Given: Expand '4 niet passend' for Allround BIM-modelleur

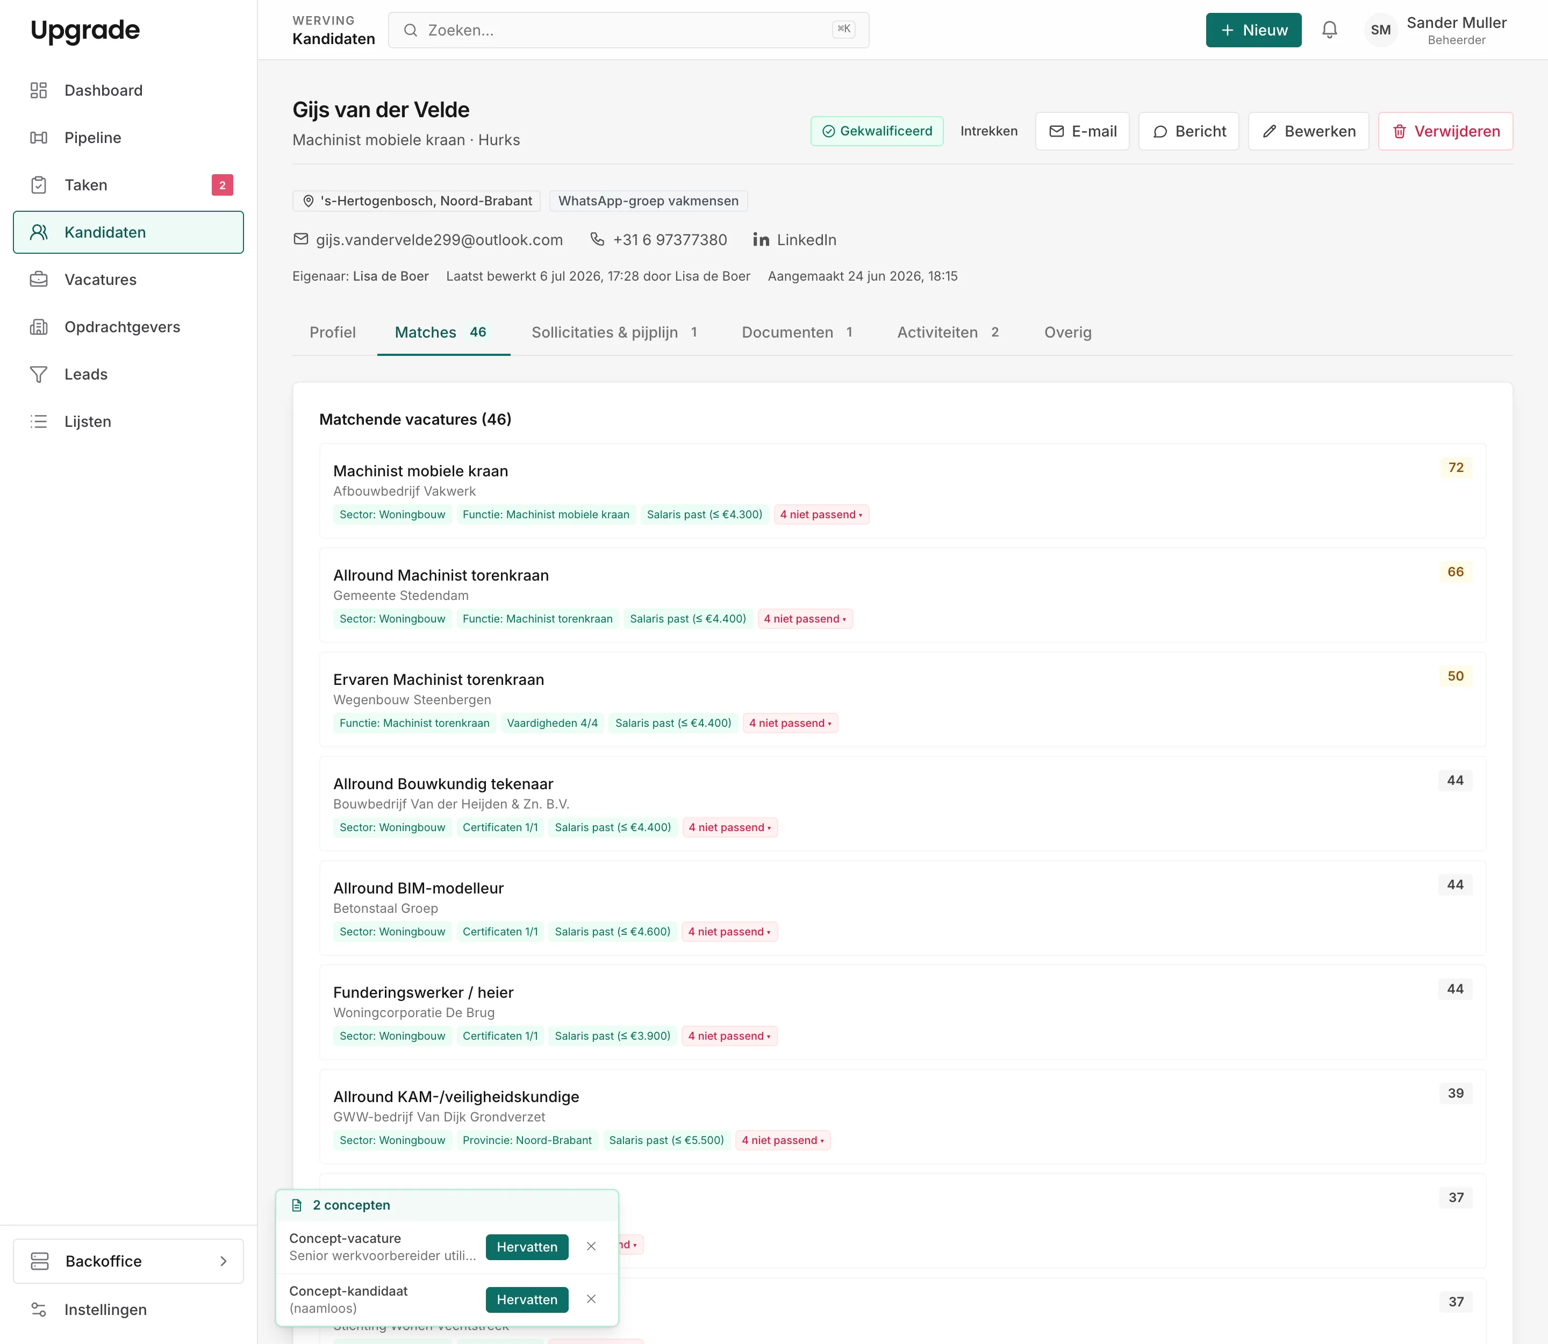Looking at the screenshot, I should tap(729, 932).
